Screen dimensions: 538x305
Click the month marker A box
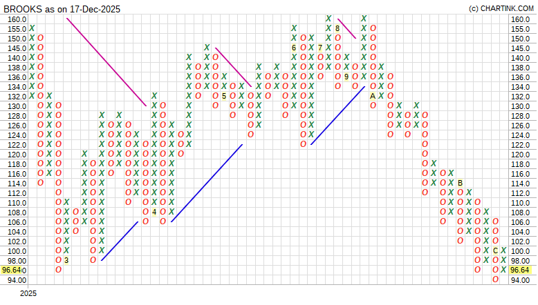point(373,96)
